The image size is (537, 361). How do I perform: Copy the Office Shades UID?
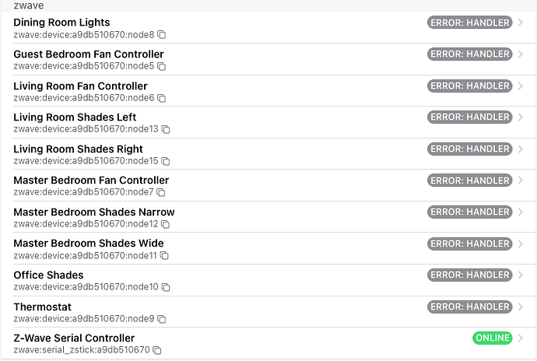[x=166, y=288]
